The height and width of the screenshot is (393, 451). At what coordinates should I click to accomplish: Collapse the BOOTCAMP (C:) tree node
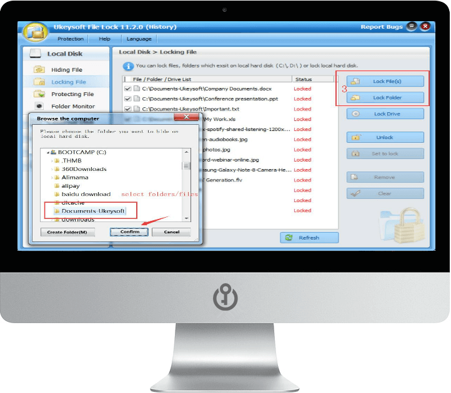point(48,152)
